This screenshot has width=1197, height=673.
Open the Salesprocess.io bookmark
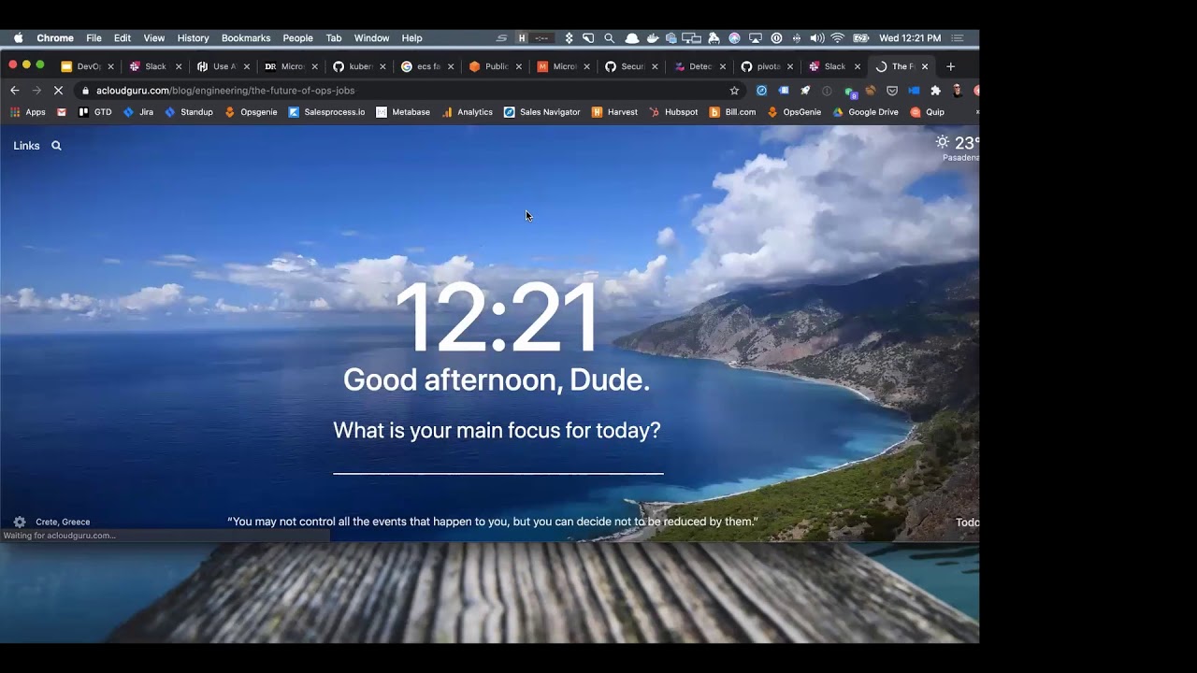326,112
